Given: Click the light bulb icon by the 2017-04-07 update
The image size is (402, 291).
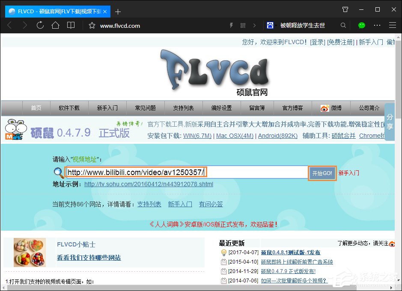Looking at the screenshot, I should 223,252.
